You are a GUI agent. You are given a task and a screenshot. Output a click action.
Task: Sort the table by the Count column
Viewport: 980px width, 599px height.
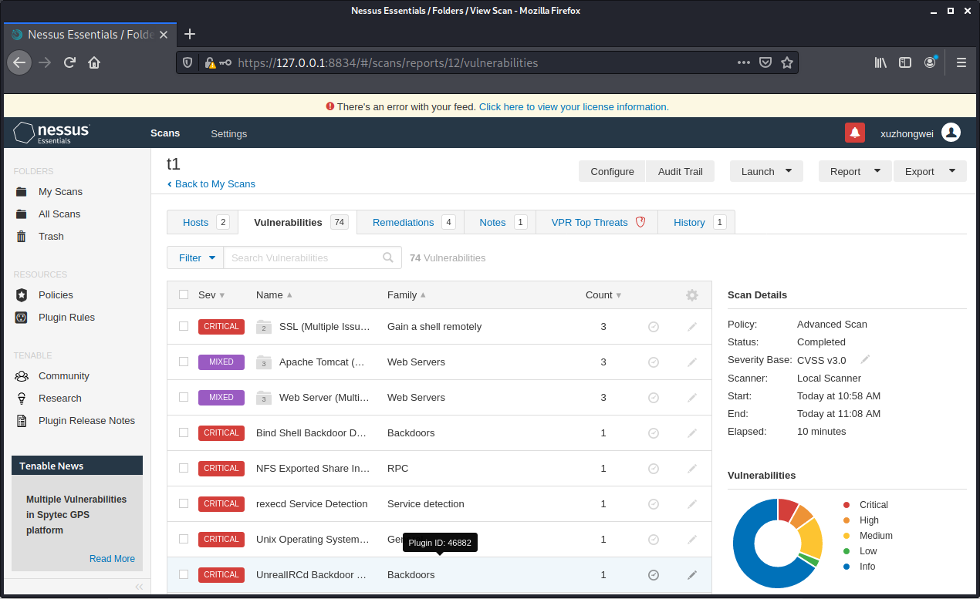603,294
